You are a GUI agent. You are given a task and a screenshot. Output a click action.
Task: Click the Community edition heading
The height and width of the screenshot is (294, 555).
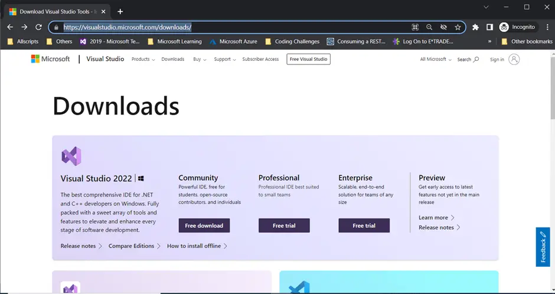(198, 178)
